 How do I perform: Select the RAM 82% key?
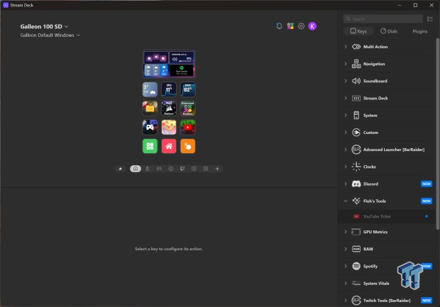(187, 89)
